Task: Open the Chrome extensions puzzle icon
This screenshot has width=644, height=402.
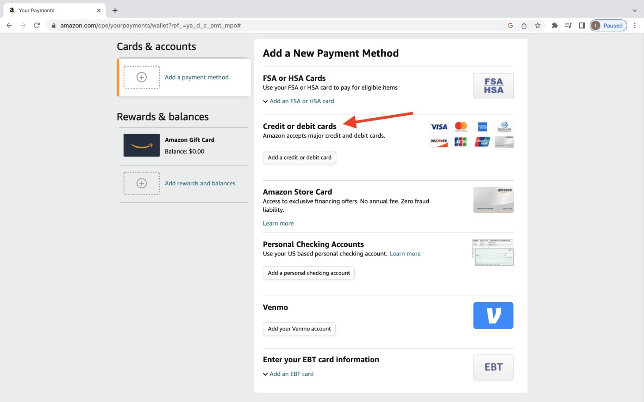Action: 554,26
